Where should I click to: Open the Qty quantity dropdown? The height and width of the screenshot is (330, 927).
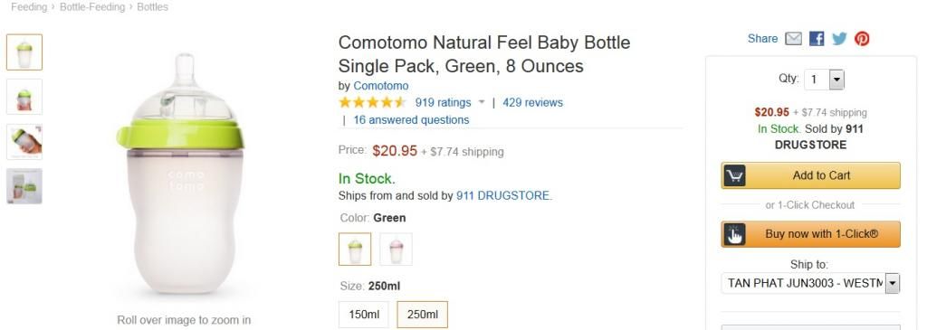pyautogui.click(x=824, y=80)
